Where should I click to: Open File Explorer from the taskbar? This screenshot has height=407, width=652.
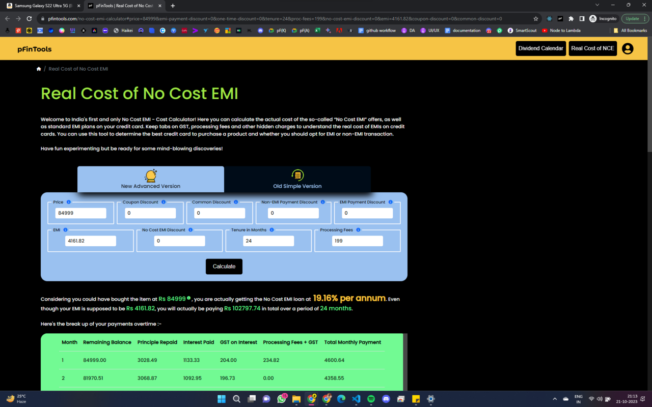point(296,399)
